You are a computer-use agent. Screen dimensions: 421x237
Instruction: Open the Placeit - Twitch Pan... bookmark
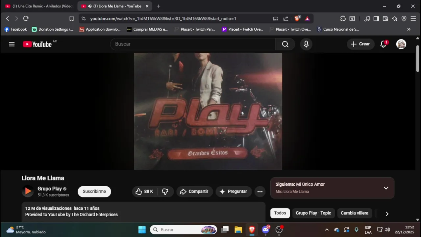(195, 29)
